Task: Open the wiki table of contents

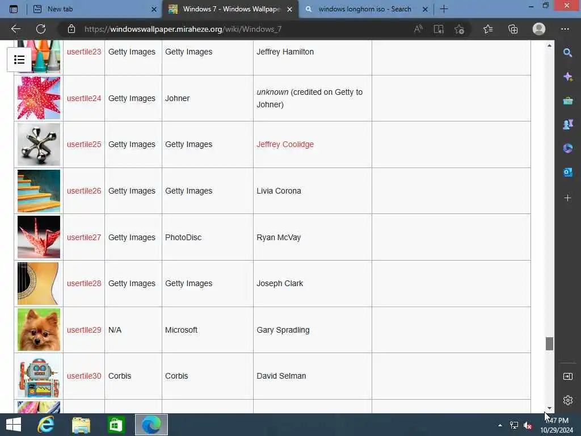Action: point(19,60)
